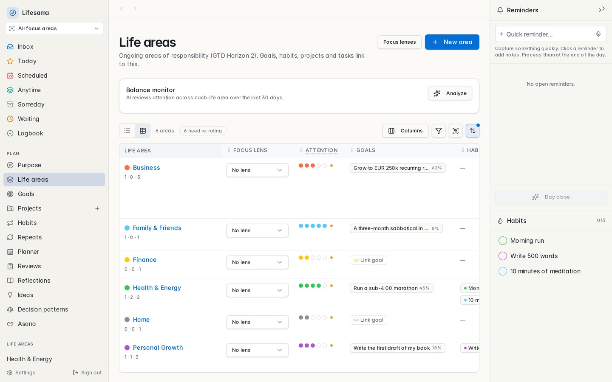Screen dimensions: 612x382
Task: Go forward with the right arrow
Action: [x=135, y=8]
